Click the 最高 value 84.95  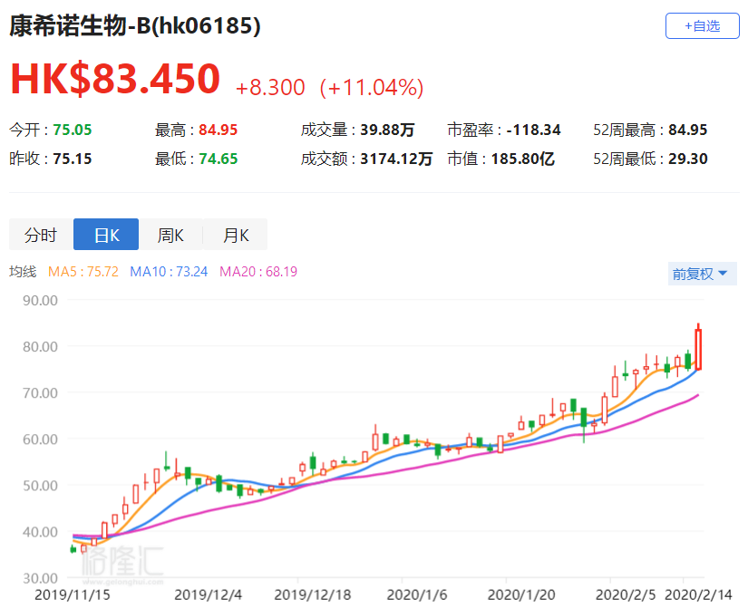(218, 130)
